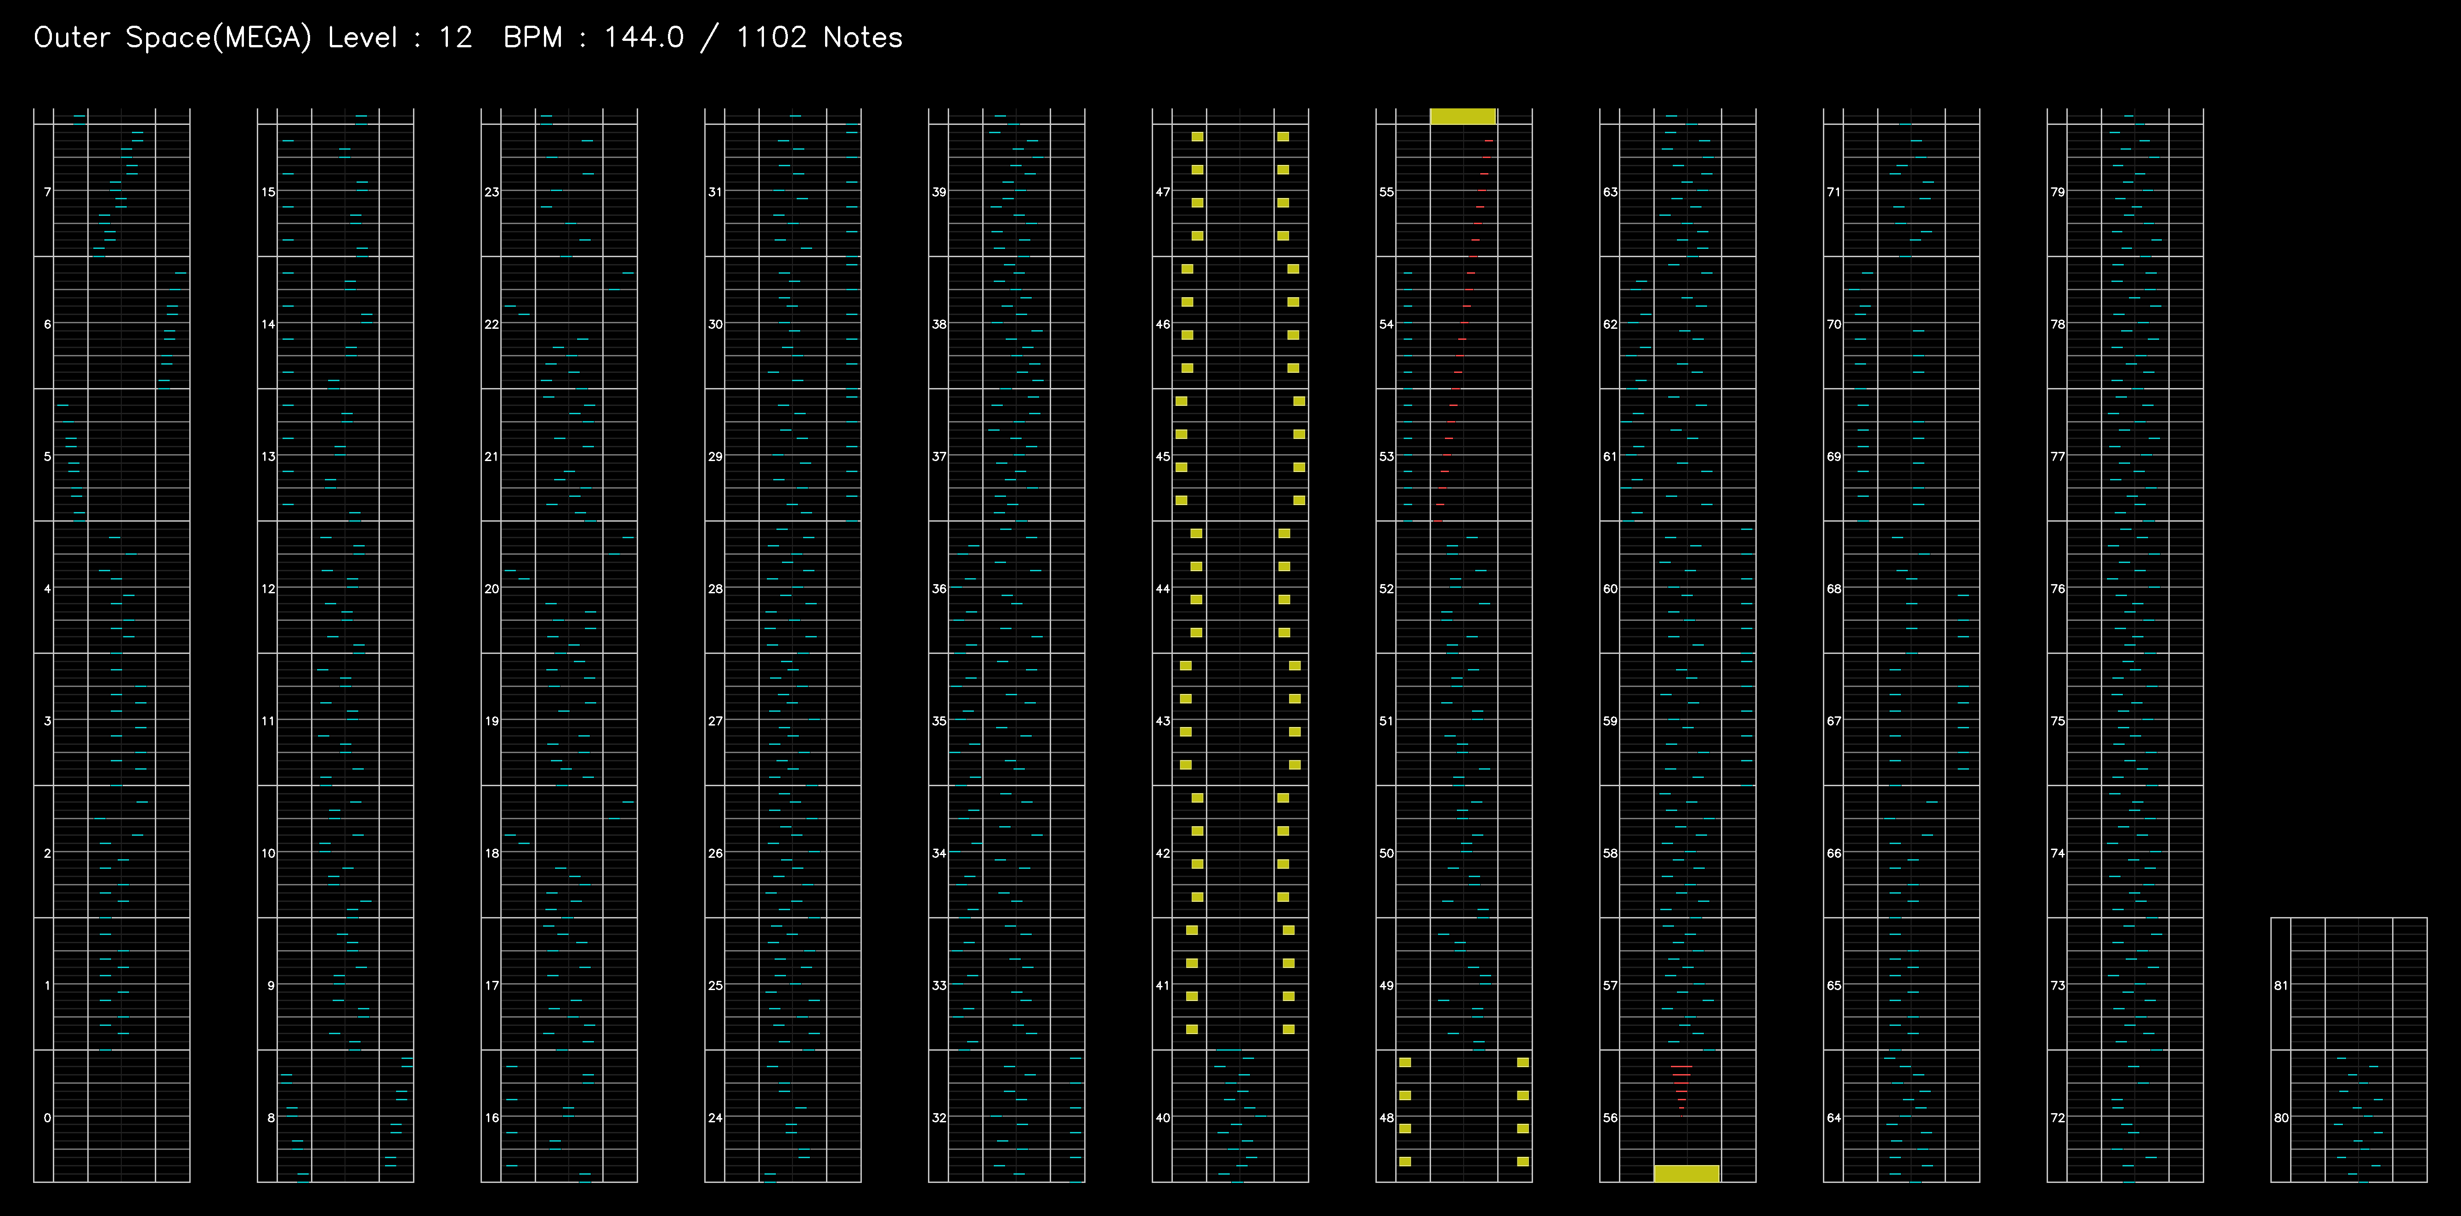Choose measure marker 43
Image resolution: width=2461 pixels, height=1216 pixels.
[1163, 721]
